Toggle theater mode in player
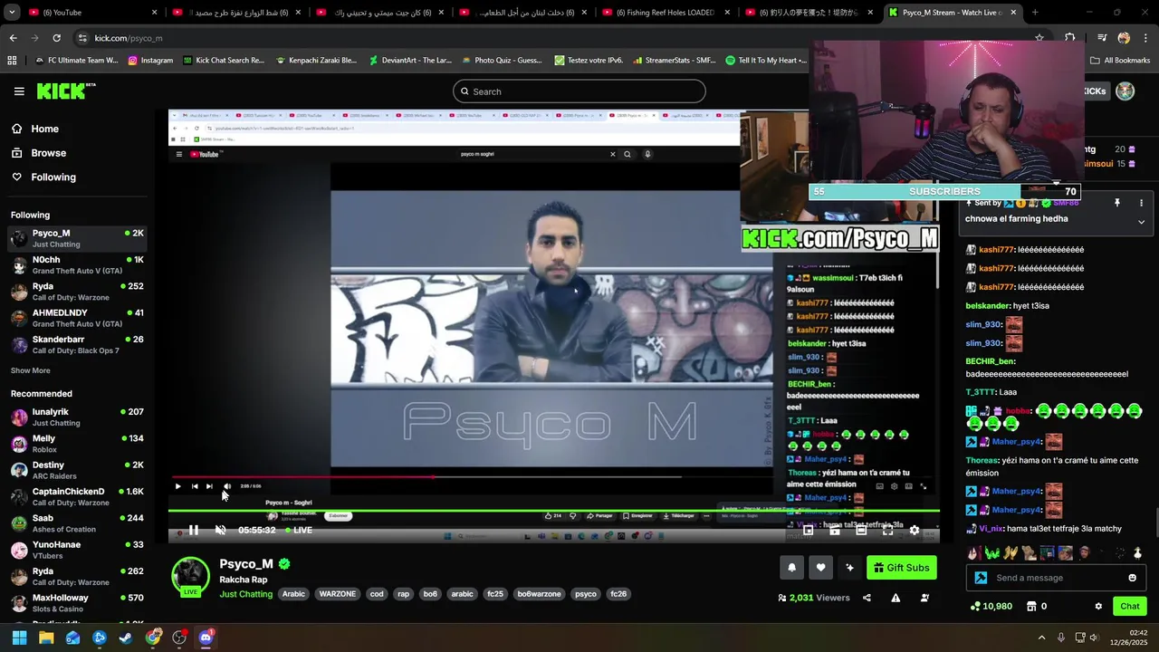 [861, 531]
